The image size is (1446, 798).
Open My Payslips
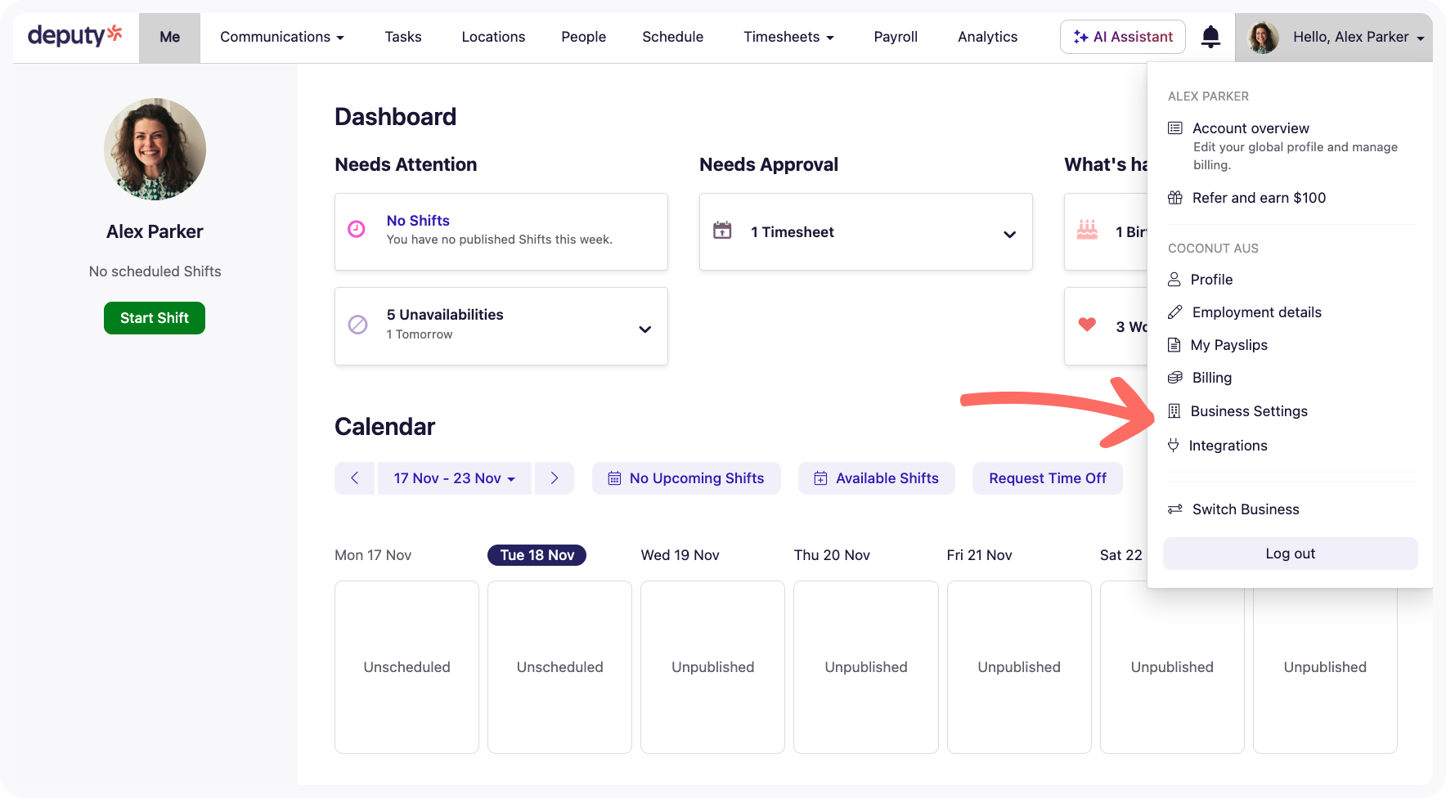click(x=1228, y=344)
